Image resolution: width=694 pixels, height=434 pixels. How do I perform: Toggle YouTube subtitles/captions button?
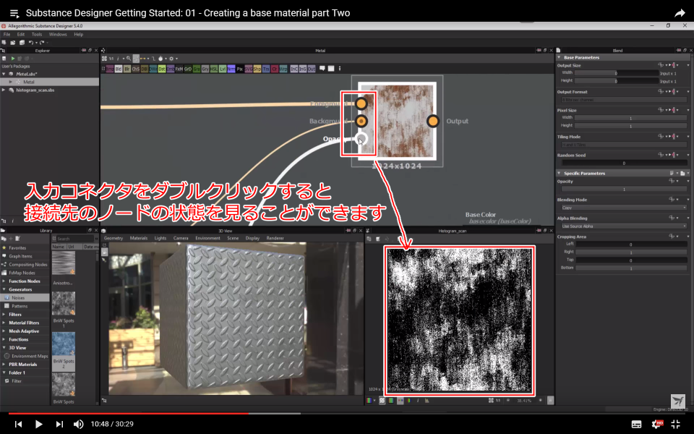pos(636,425)
